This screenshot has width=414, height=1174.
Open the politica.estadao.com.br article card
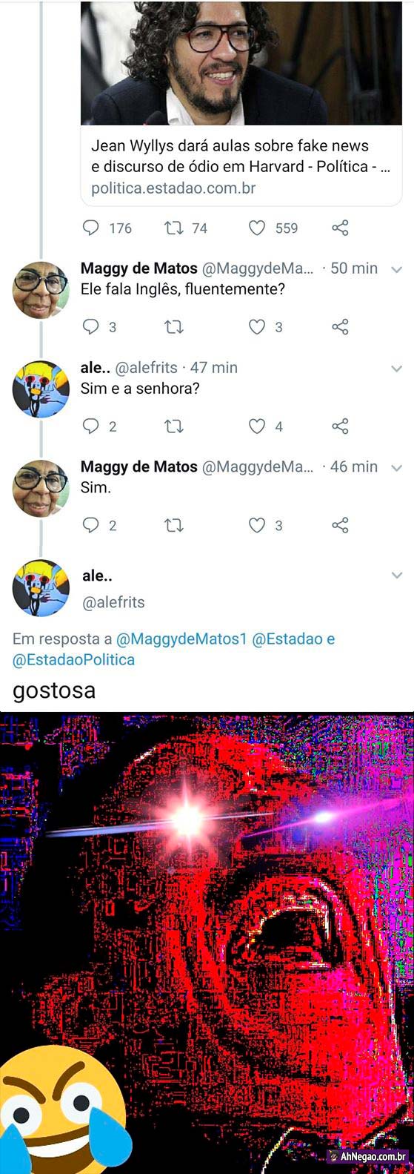[x=241, y=103]
